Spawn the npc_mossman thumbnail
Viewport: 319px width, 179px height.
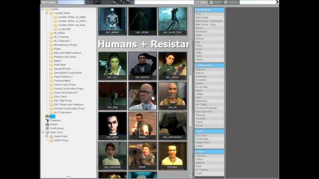[113, 156]
